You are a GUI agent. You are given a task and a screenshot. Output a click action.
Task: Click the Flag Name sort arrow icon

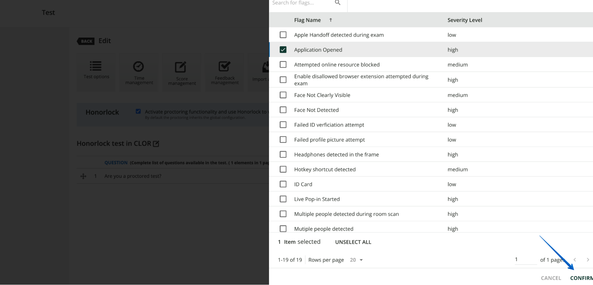330,20
